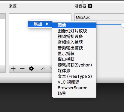The width and height of the screenshot is (124, 112).
Task: Add 场景 as a source
Action: point(74,93)
